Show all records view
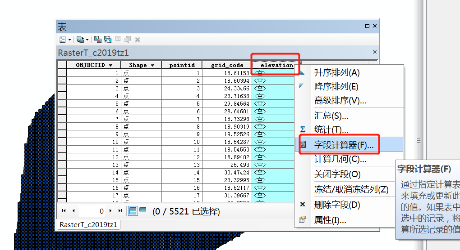 point(133,211)
